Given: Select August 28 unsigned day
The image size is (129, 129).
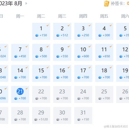Looking at the screenshot, I should point(20,116).
